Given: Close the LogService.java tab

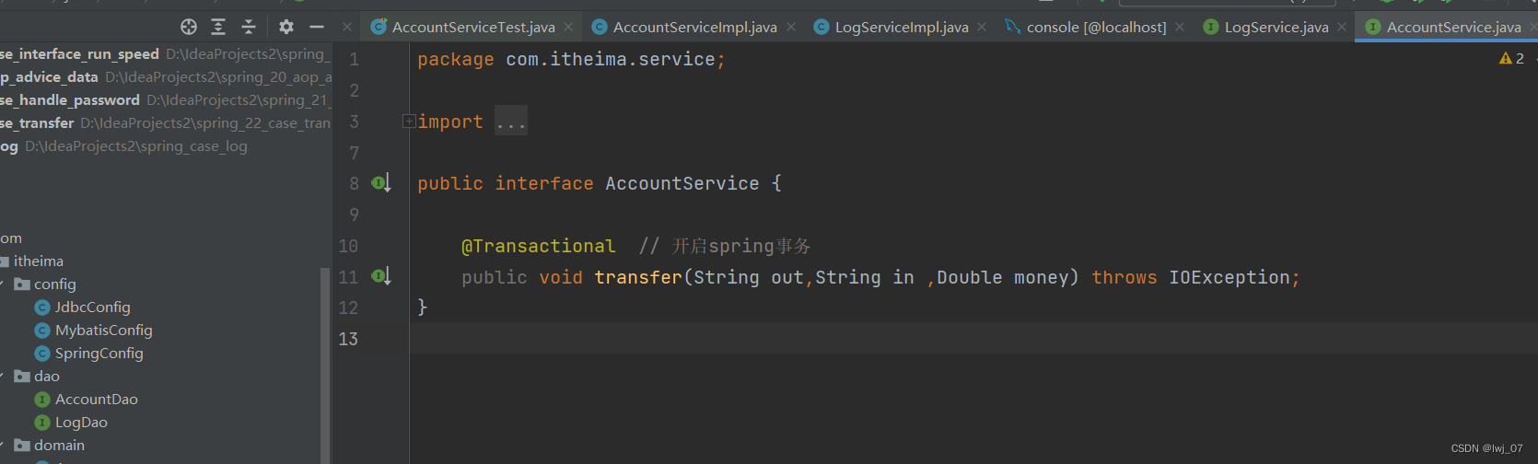Looking at the screenshot, I should (x=1342, y=28).
